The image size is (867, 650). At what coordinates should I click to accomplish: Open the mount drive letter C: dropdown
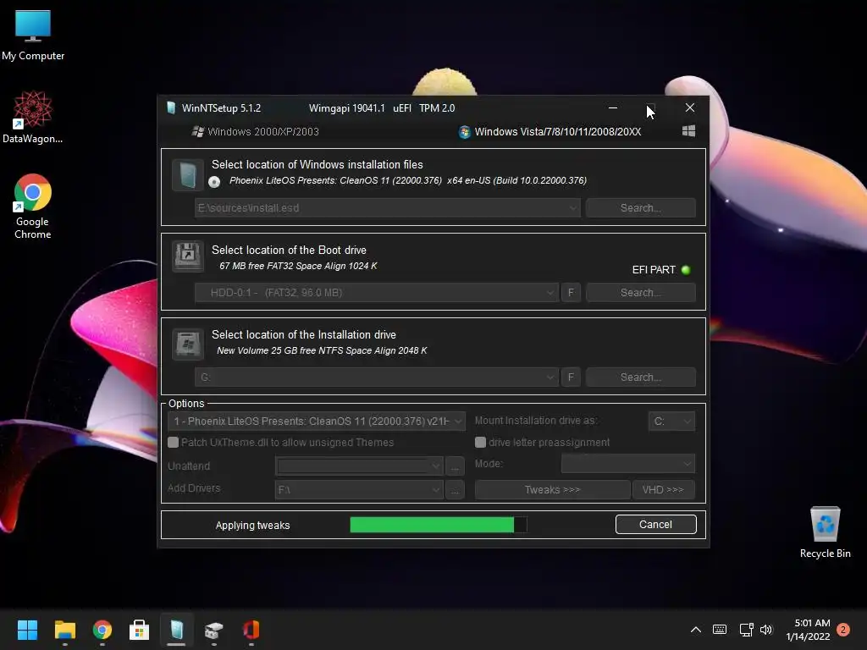[x=671, y=421]
